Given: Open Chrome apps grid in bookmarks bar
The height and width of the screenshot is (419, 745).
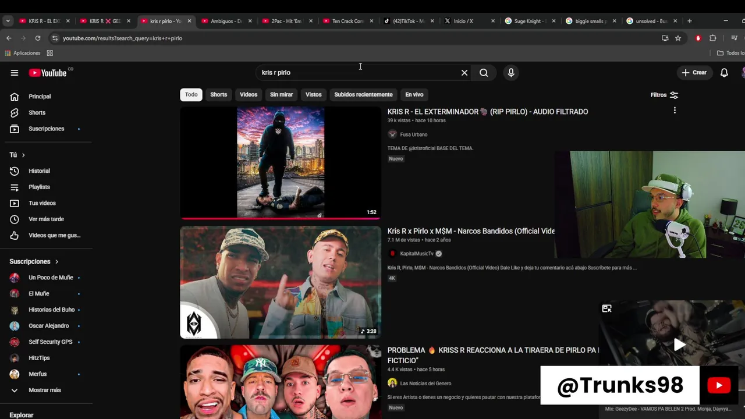Looking at the screenshot, I should 49,53.
